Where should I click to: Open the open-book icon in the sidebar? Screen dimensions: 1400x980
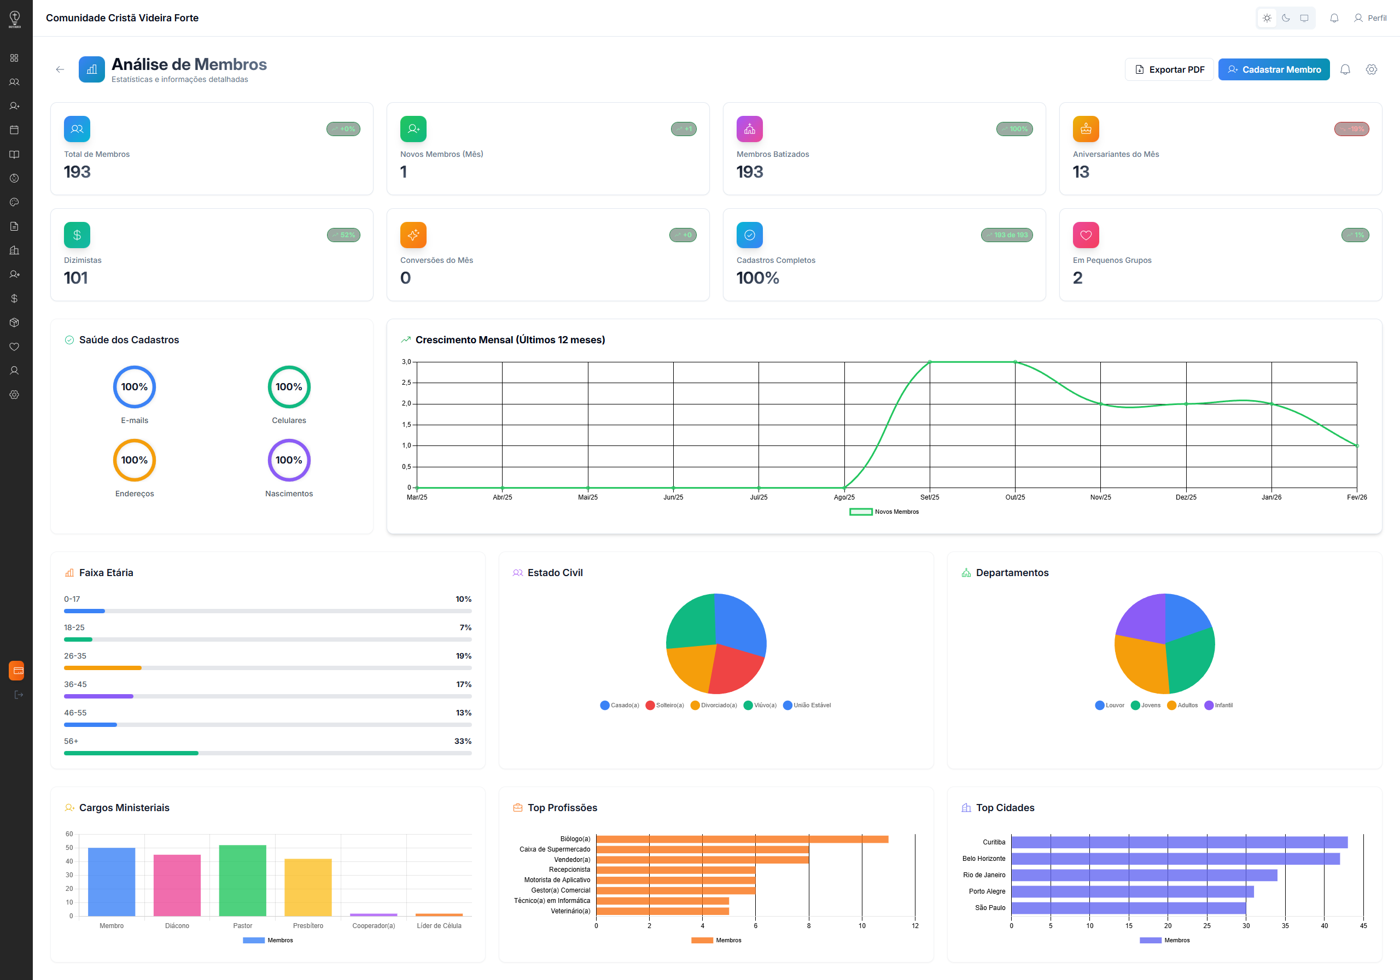point(15,154)
